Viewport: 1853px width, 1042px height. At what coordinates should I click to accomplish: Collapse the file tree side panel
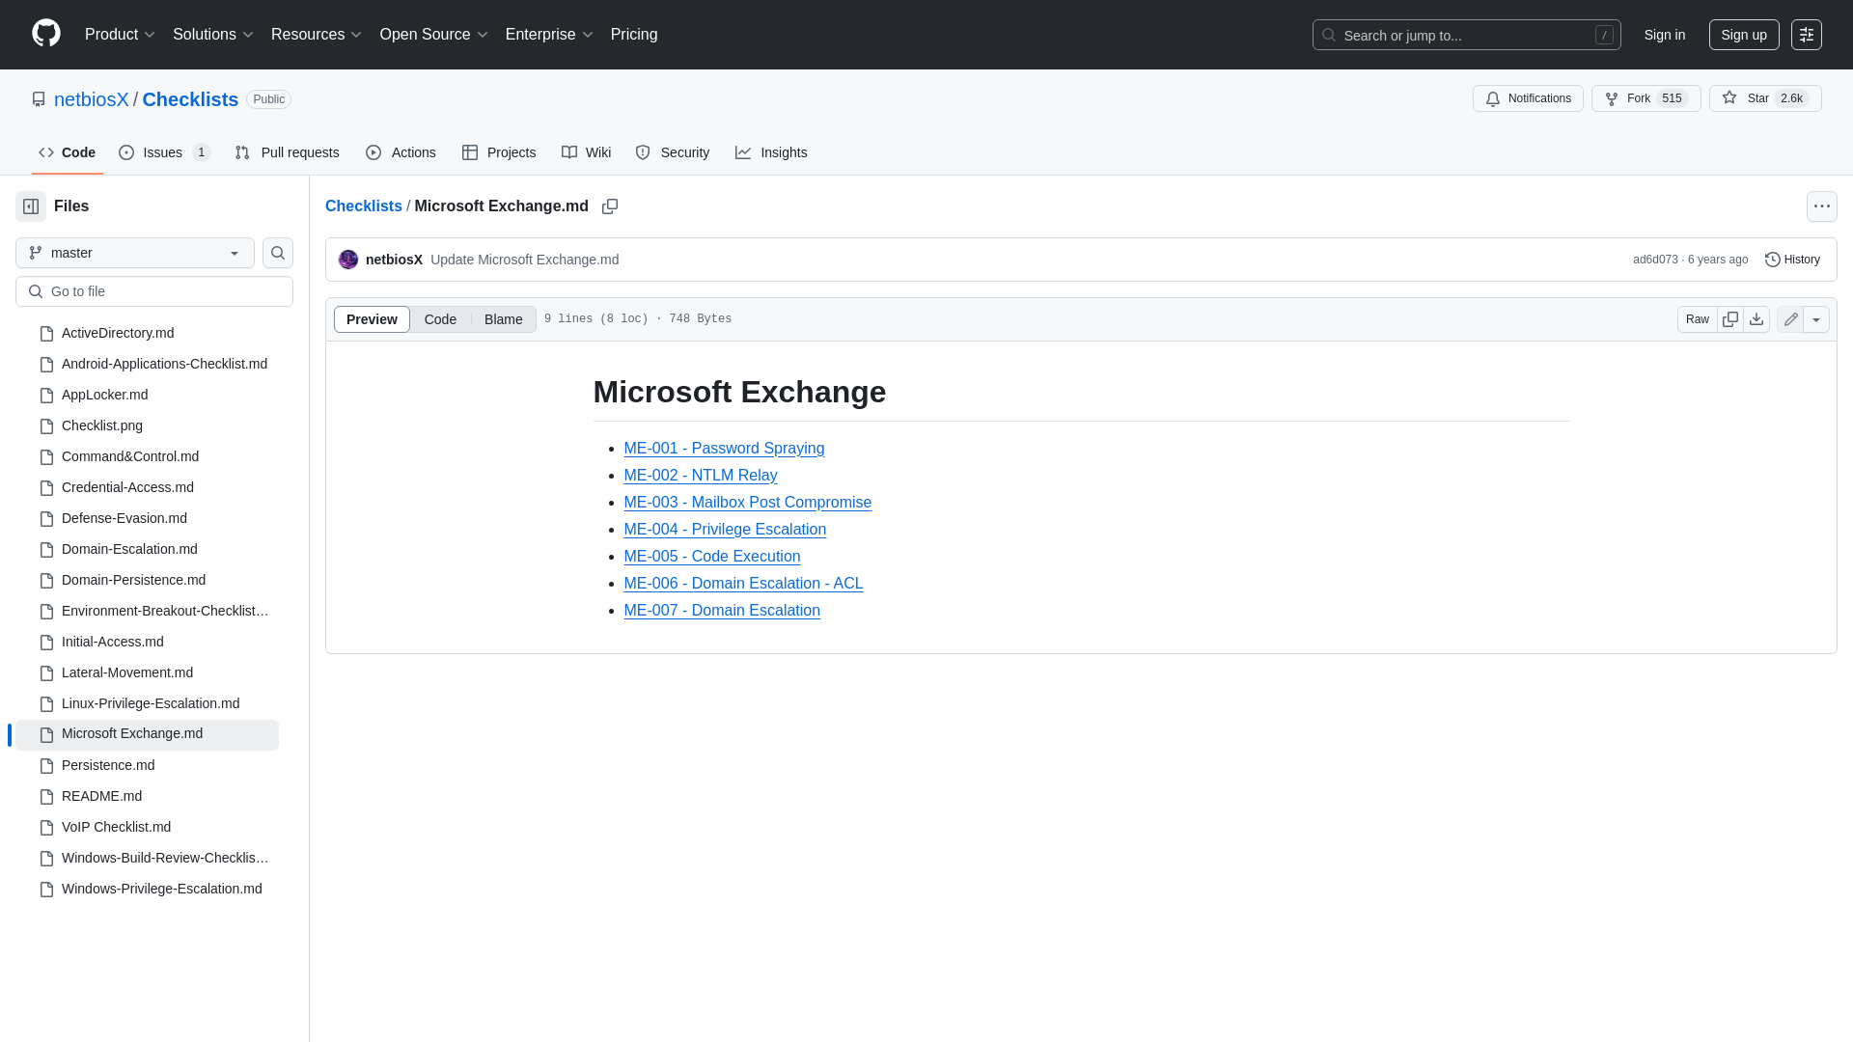[x=31, y=206]
